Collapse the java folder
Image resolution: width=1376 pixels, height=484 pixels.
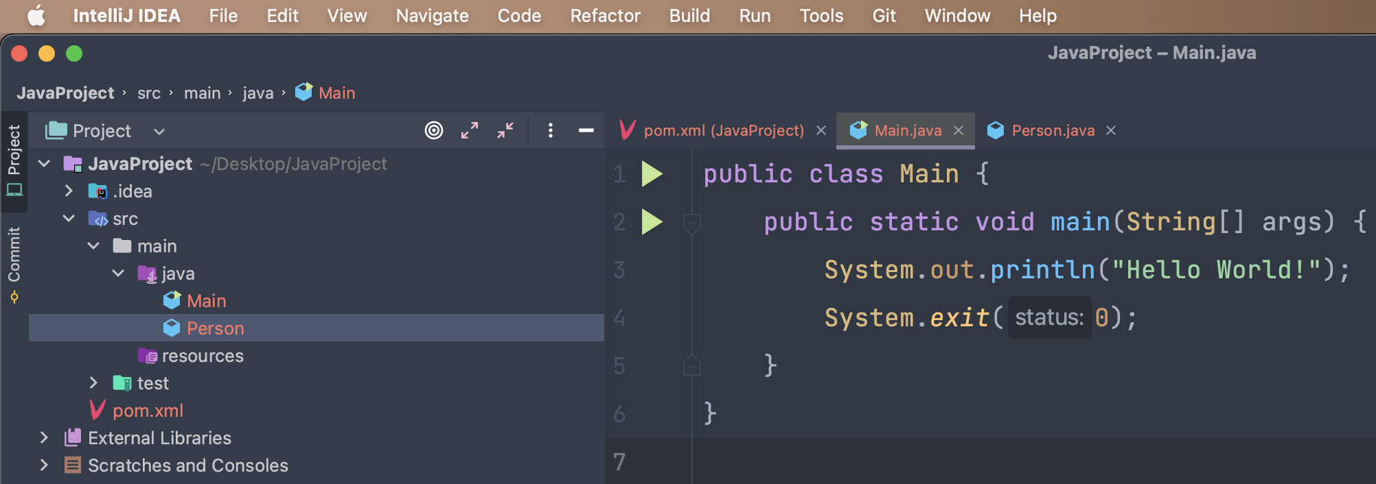pyautogui.click(x=119, y=274)
